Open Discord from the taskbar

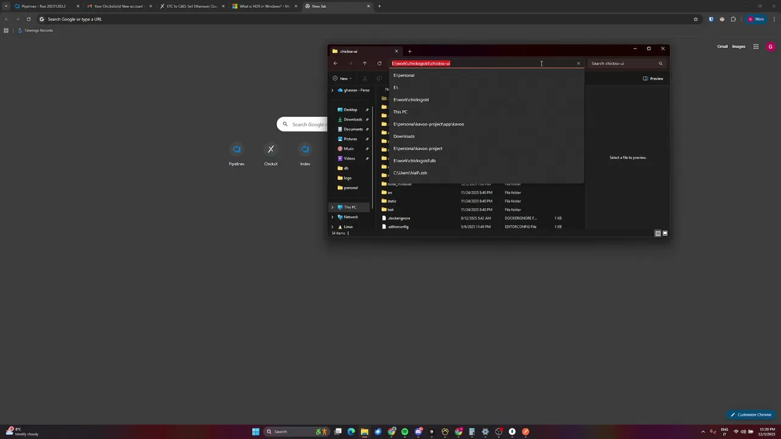[x=418, y=432]
